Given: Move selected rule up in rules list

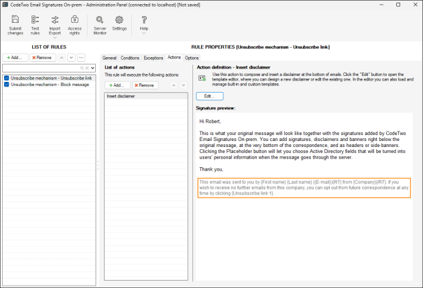Looking at the screenshot, I should click(62, 58).
